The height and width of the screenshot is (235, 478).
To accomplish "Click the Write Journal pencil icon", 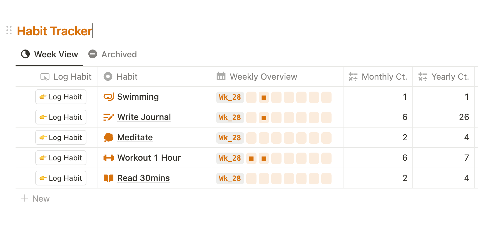I will tap(108, 117).
